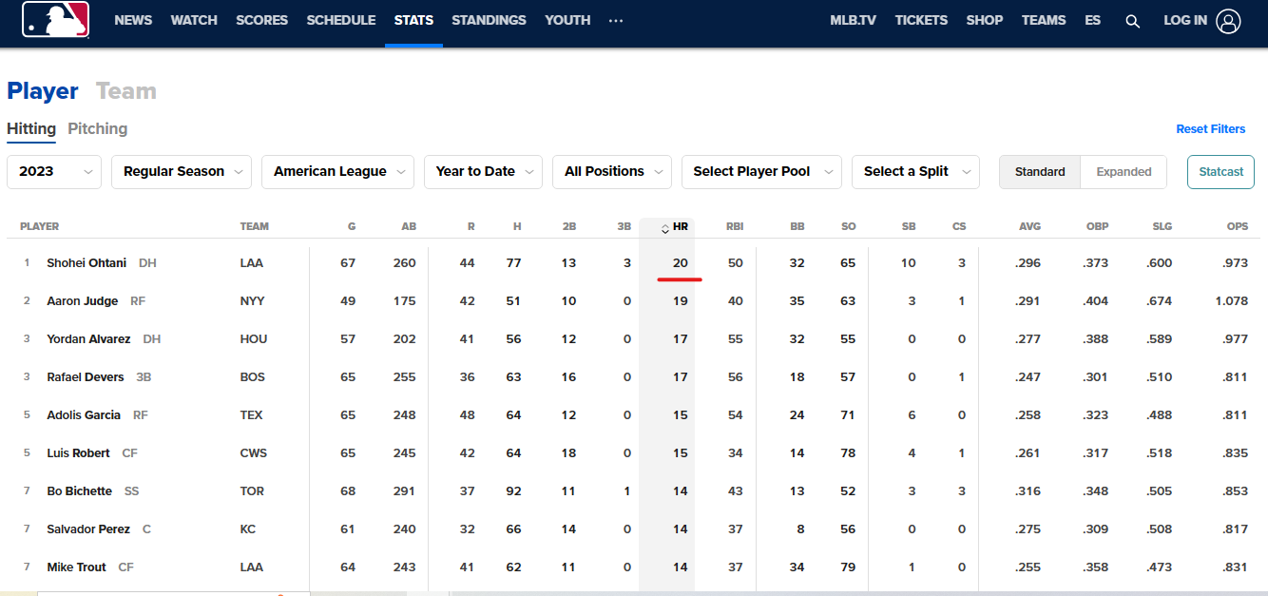Open the SCORES nav item
1268x596 pixels.
click(x=262, y=20)
